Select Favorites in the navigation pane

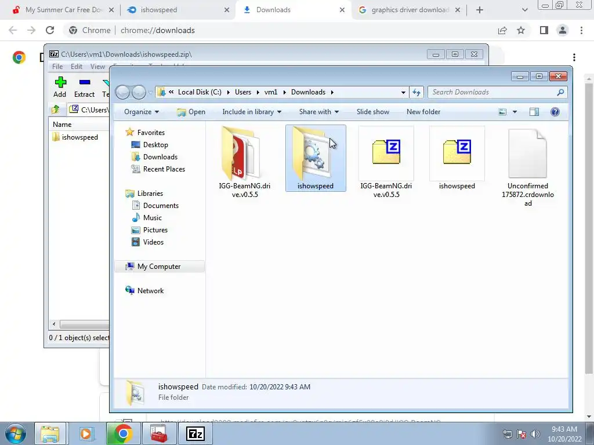coord(151,133)
